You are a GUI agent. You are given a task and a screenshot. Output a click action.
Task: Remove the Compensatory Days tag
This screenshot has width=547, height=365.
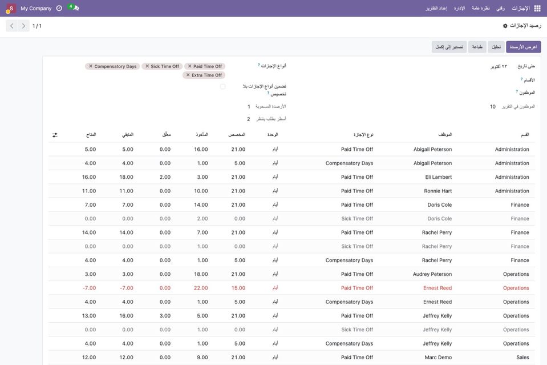click(x=91, y=66)
